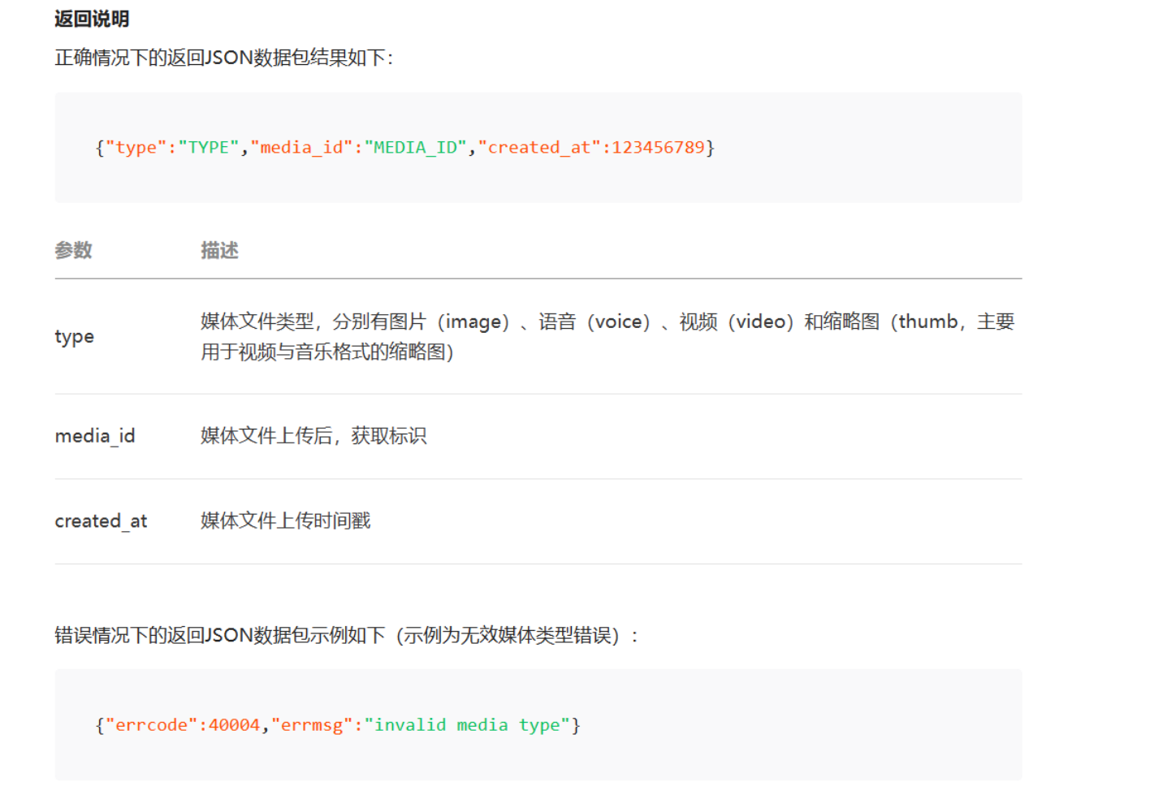Screen dimensions: 1176x799
Task: Click the sentence starting 错误情况下的返回JSON
Action: point(347,635)
